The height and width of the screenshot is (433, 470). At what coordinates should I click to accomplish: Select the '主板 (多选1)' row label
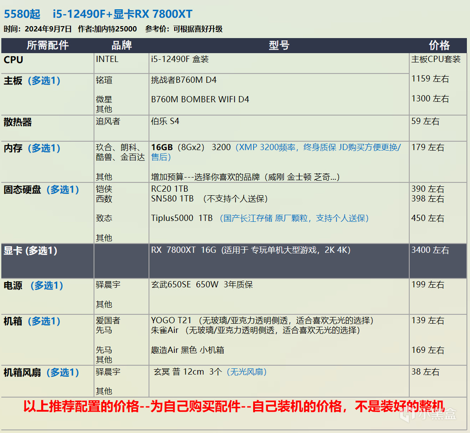pyautogui.click(x=32, y=81)
